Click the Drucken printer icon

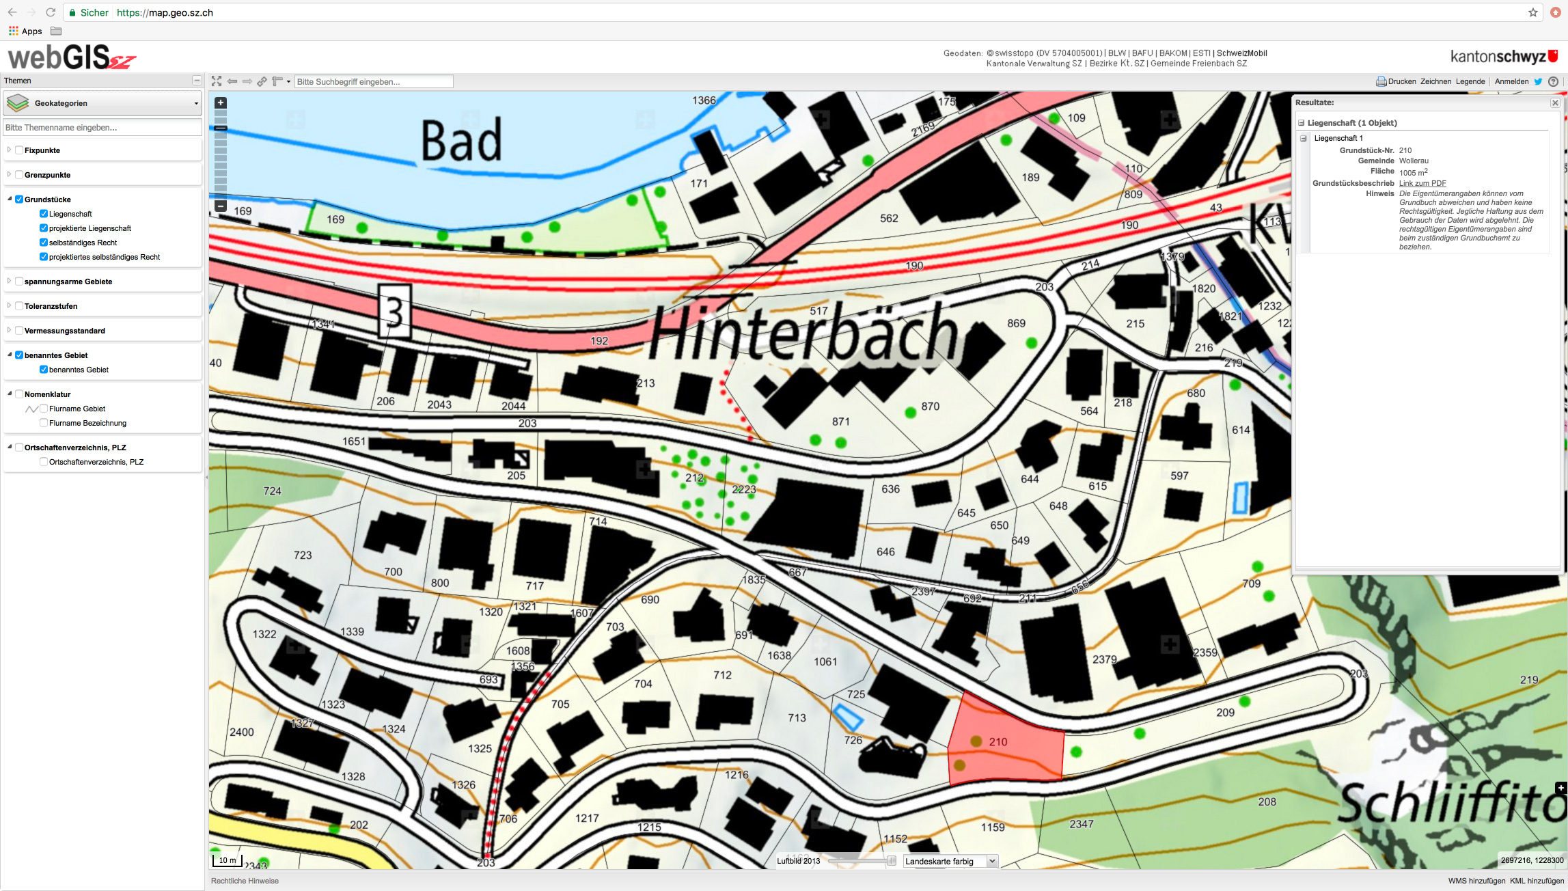(1381, 81)
